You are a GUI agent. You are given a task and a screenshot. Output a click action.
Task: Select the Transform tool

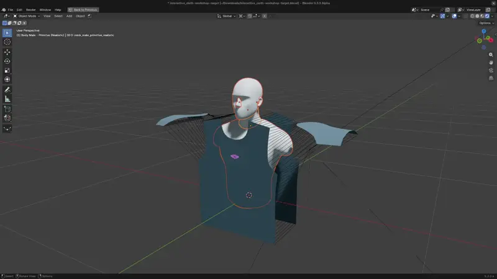(x=7, y=79)
